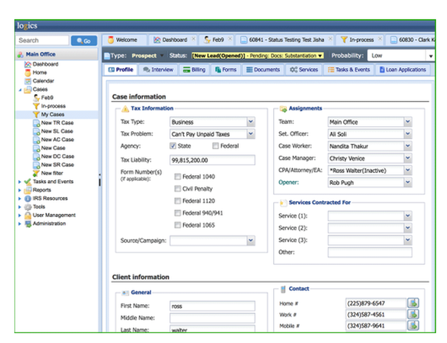This screenshot has width=447, height=343.
Task: Uncheck the State agency checkbox
Action: 173,146
